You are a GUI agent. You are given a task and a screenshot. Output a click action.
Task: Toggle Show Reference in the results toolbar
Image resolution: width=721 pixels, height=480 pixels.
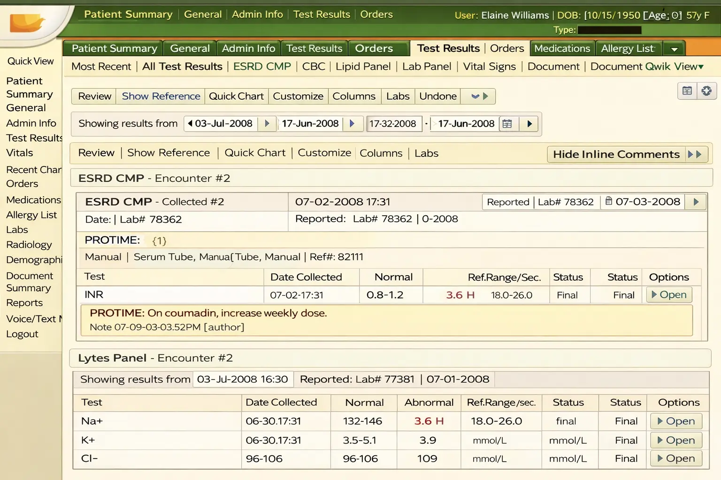(160, 96)
